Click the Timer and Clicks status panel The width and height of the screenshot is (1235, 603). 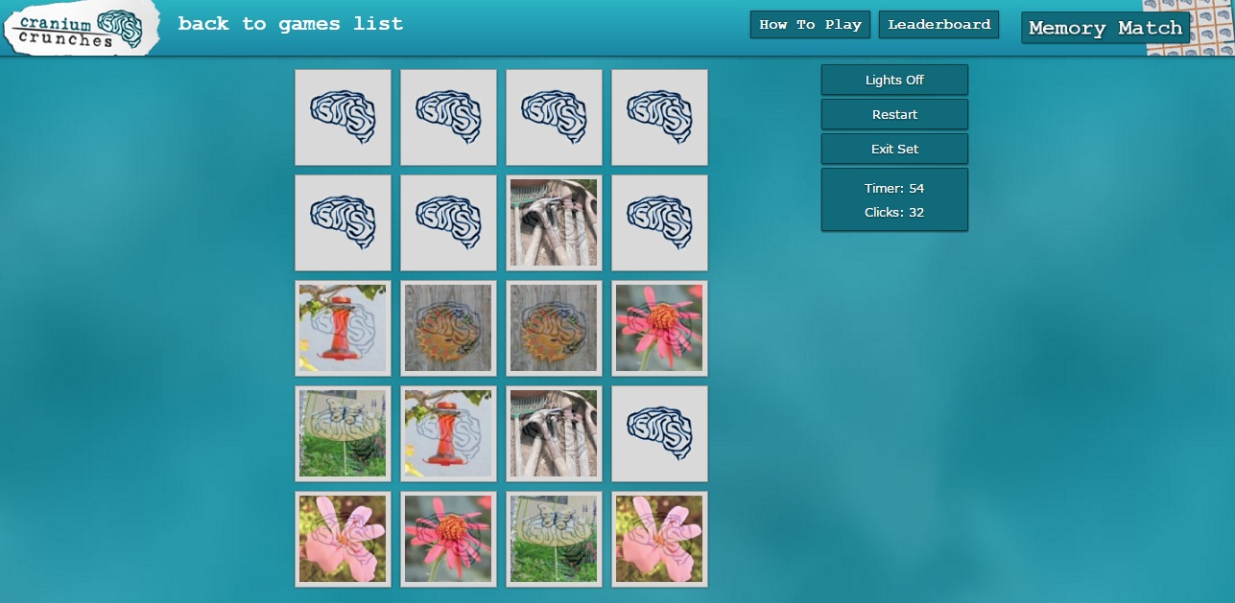894,199
